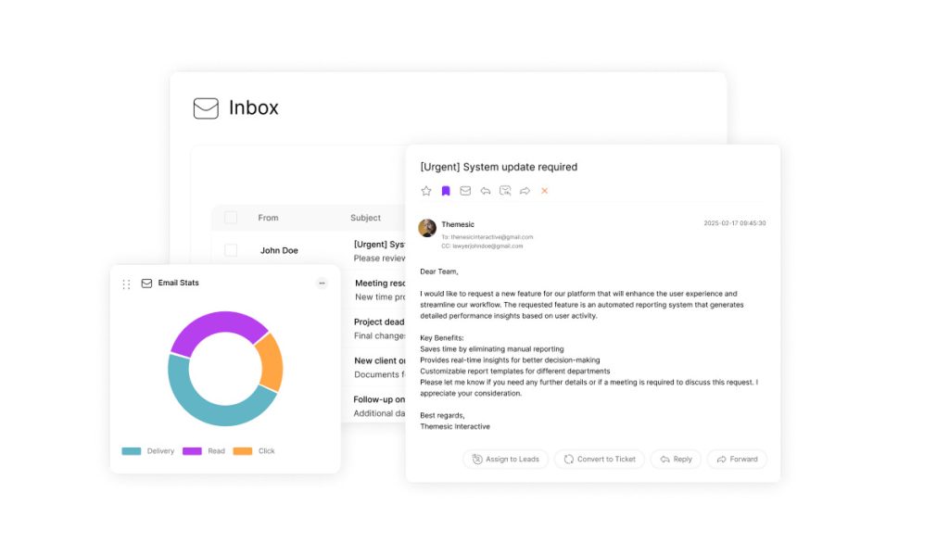Screen dimensions: 949x555
Task: Click the envelope-with-badge icon in email toolbar
Action: click(505, 191)
